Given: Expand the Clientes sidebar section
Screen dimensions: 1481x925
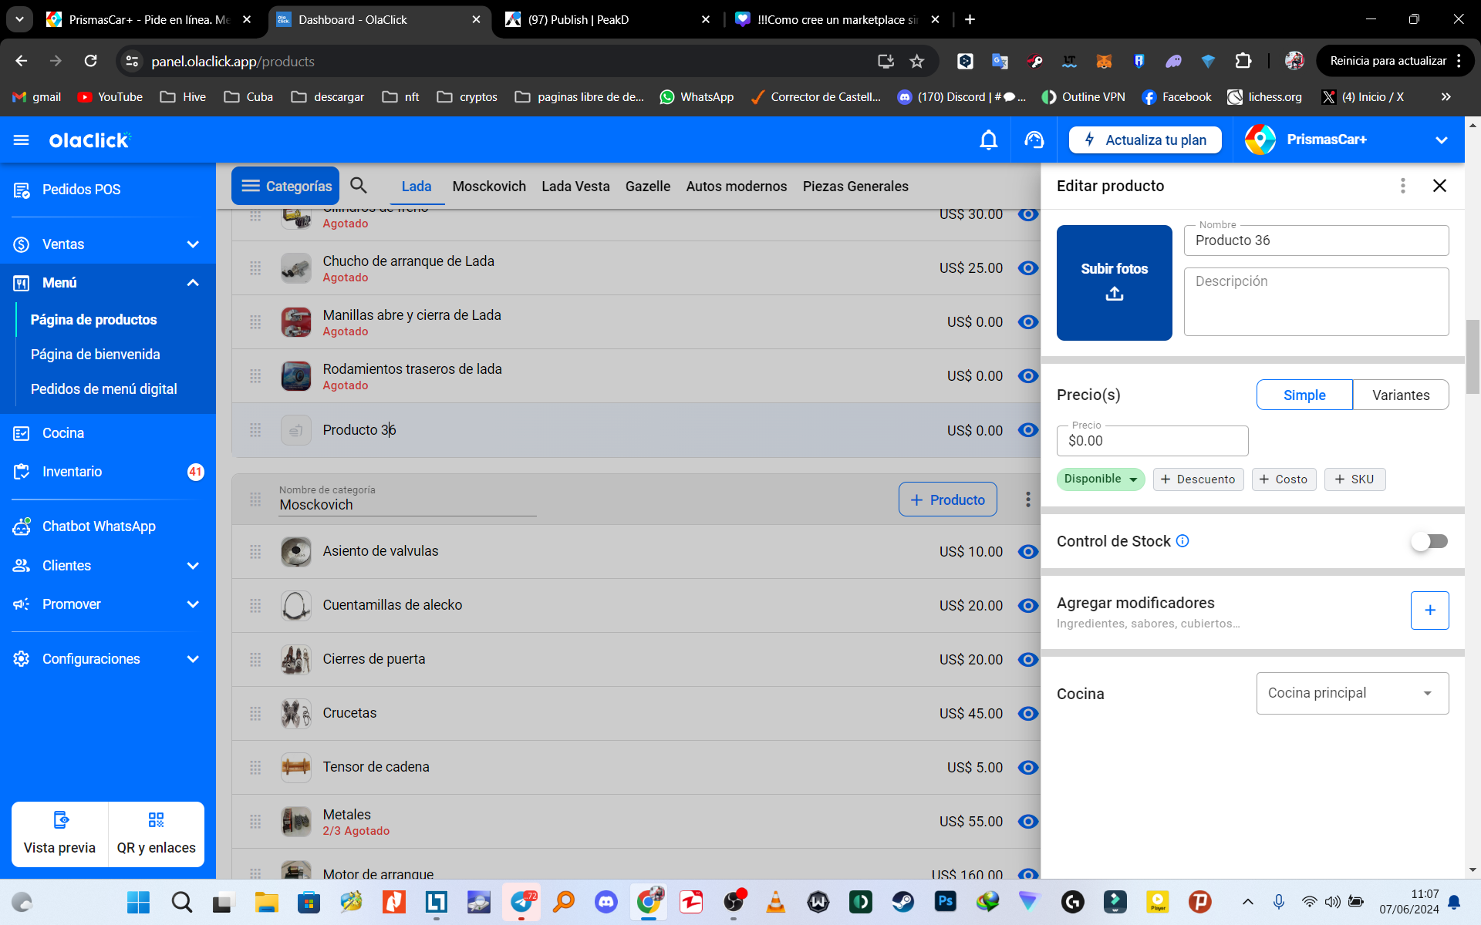Looking at the screenshot, I should click(193, 566).
